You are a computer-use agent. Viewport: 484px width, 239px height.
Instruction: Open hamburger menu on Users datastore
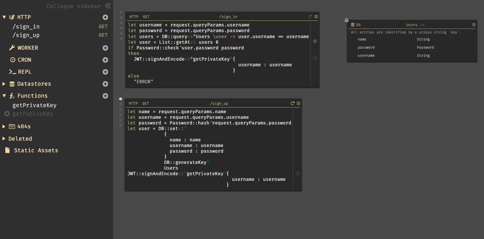(474, 25)
